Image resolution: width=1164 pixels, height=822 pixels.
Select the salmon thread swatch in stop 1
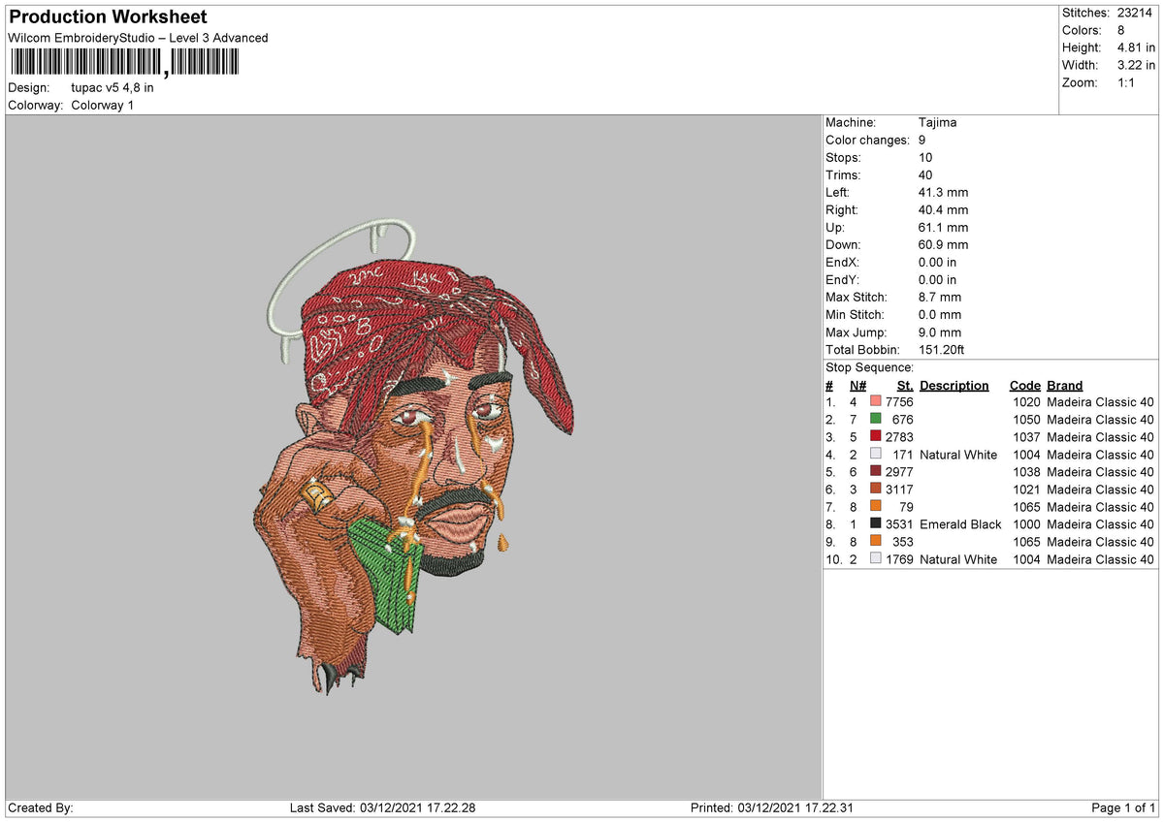pos(874,401)
